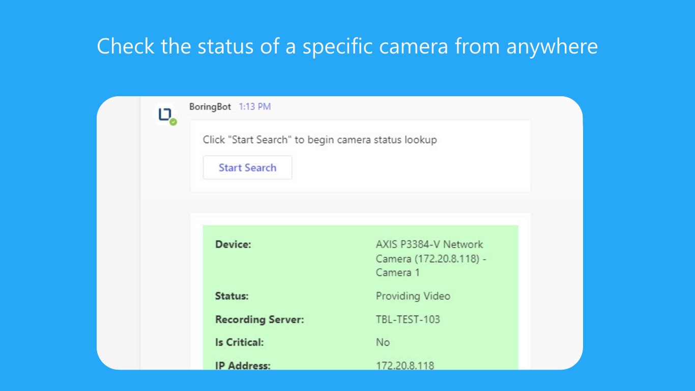The width and height of the screenshot is (695, 391).
Task: Click the Providing Video status value
Action: (x=413, y=296)
